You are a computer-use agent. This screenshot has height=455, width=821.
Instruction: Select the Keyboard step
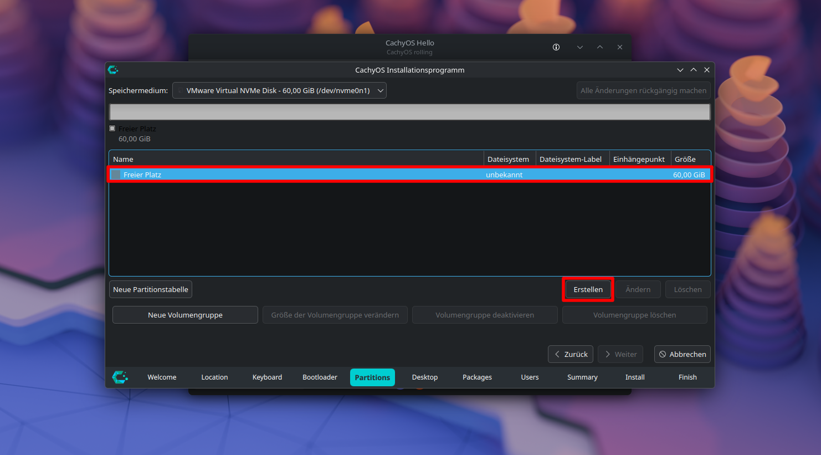click(x=267, y=377)
